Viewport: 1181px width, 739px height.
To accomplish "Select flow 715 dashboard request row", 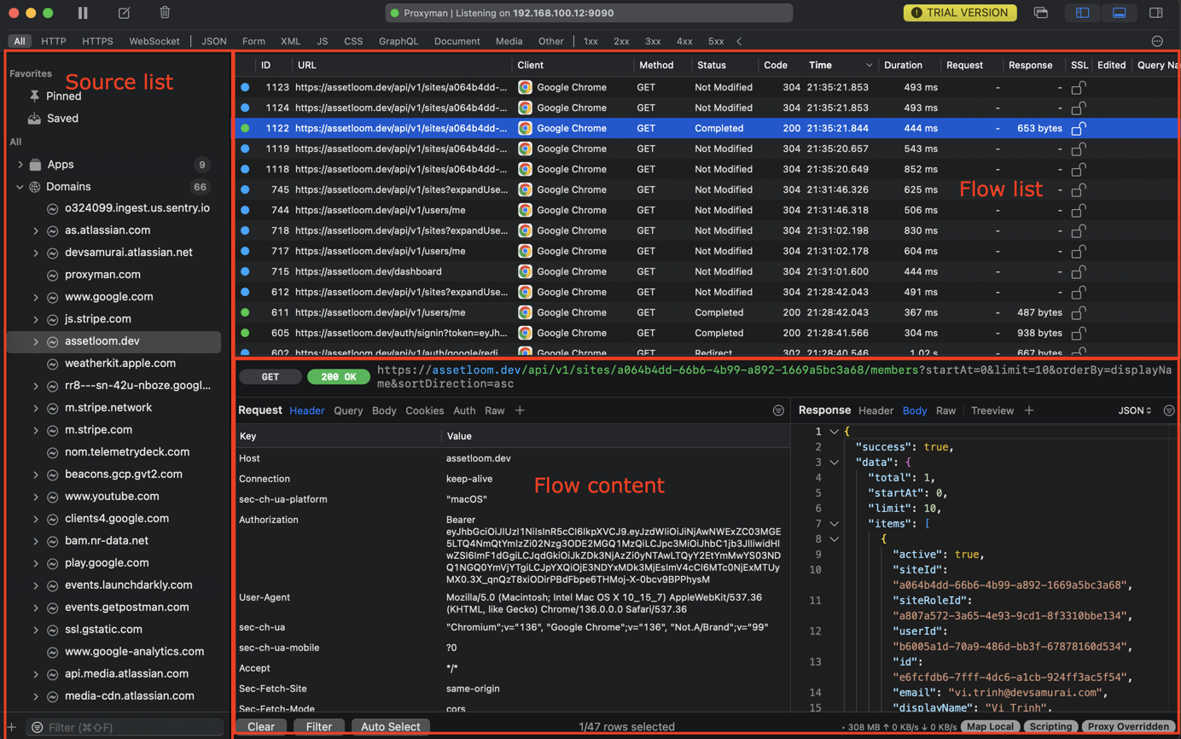I will coord(707,271).
